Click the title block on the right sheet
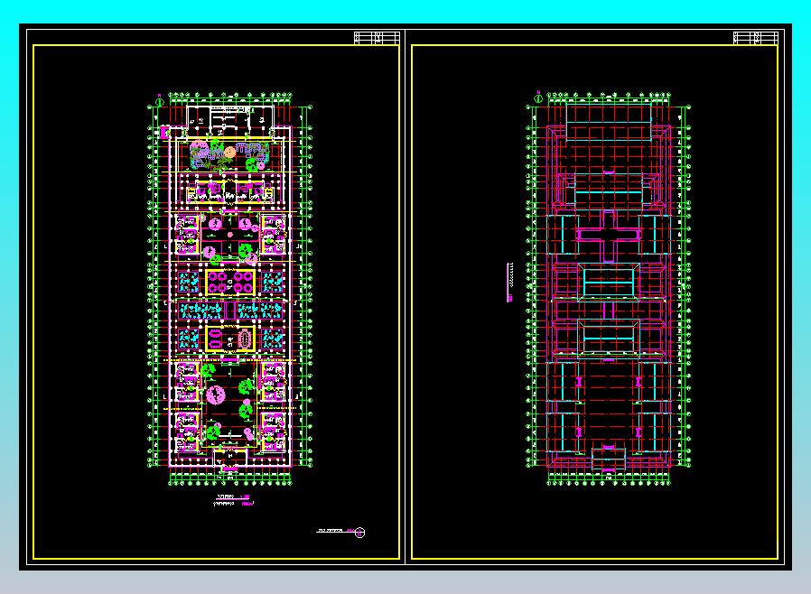This screenshot has height=594, width=811. [756, 38]
